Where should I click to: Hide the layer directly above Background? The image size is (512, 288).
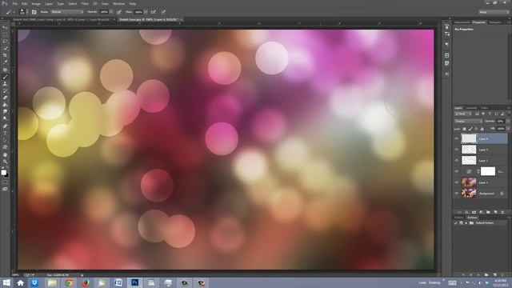(457, 182)
